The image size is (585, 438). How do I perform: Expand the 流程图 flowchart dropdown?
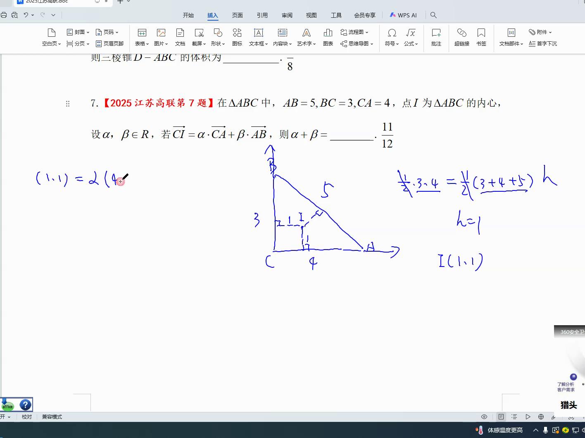click(x=354, y=32)
